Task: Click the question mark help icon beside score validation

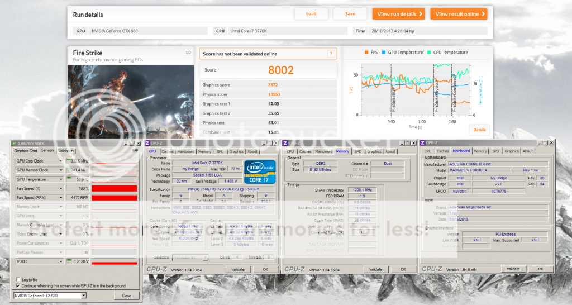Action: [331, 54]
